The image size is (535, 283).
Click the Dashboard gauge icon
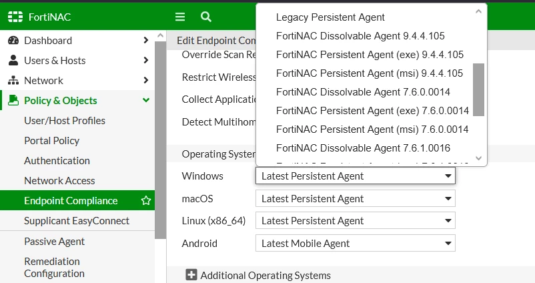[x=13, y=40]
